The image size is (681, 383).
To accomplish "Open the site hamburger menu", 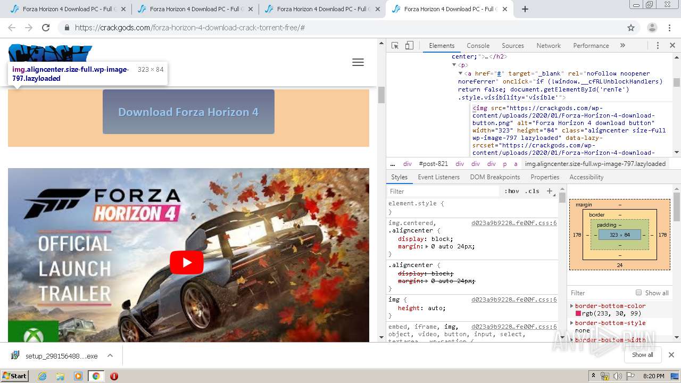I will tap(358, 62).
